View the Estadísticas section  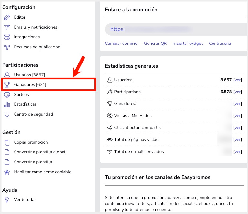pos(25,104)
